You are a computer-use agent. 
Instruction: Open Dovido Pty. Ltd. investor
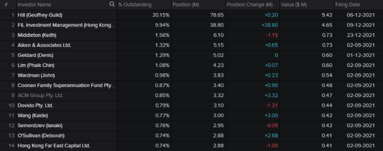click(35, 106)
